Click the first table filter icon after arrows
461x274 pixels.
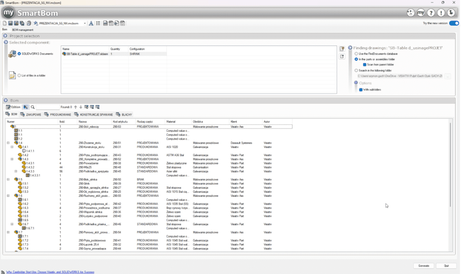coord(86,107)
